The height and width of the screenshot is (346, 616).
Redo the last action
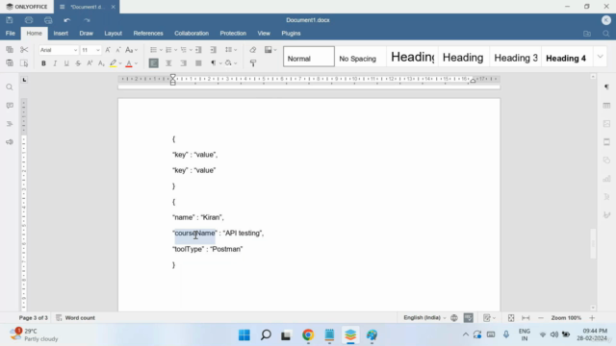coord(87,20)
